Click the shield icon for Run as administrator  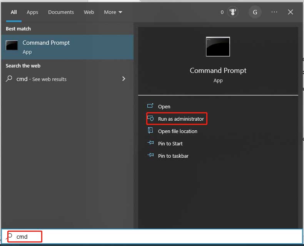tap(150, 119)
